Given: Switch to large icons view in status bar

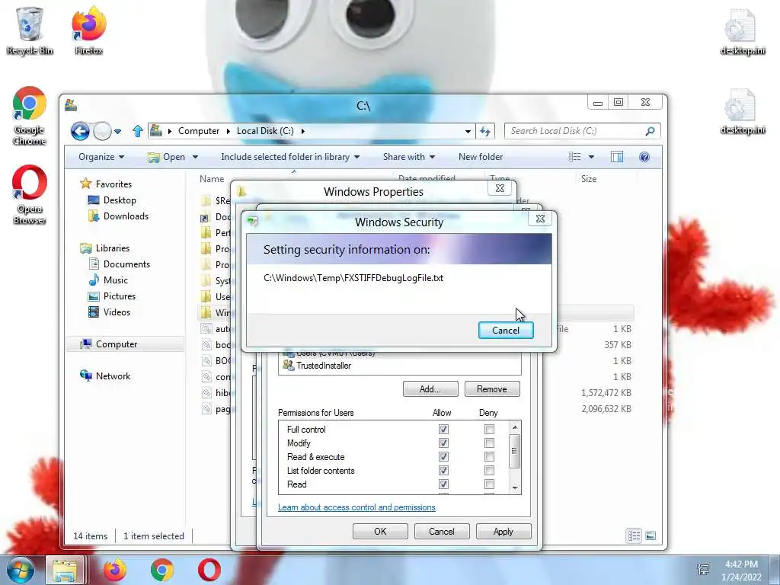Looking at the screenshot, I should [651, 535].
